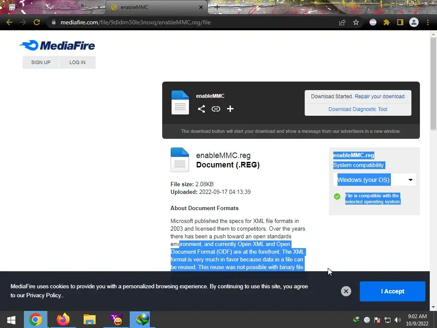Click the 'Download Started.' text

pyautogui.click(x=332, y=96)
